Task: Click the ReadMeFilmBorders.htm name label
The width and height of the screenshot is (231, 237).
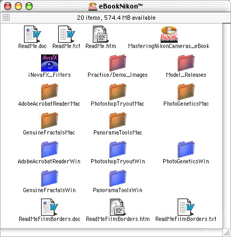Action: tap(118, 219)
